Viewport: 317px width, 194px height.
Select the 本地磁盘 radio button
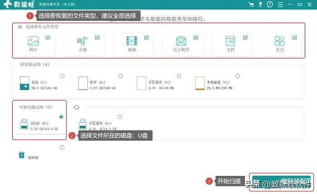(x=238, y=76)
